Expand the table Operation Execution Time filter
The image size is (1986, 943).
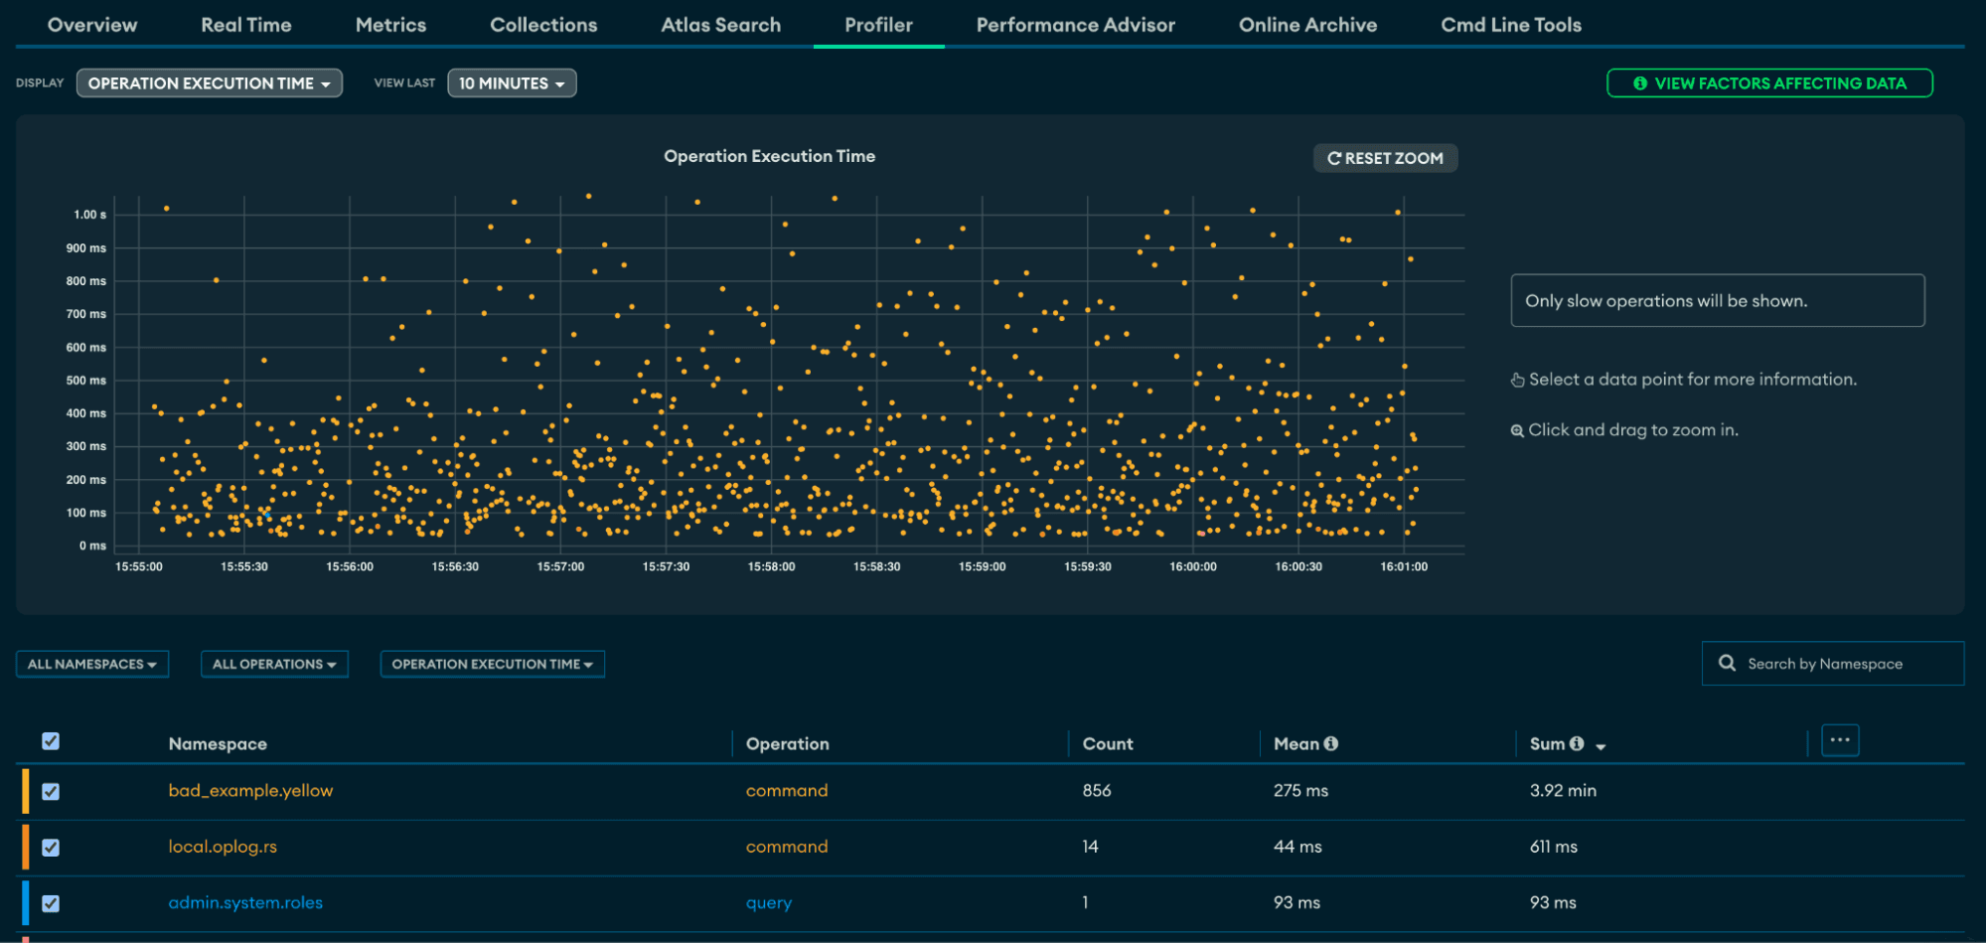(492, 664)
